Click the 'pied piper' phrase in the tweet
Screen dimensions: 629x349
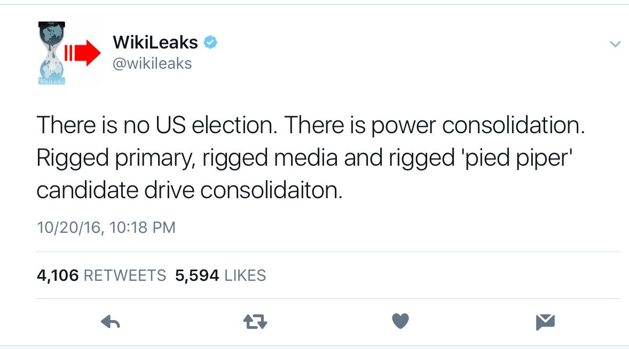pyautogui.click(x=518, y=158)
